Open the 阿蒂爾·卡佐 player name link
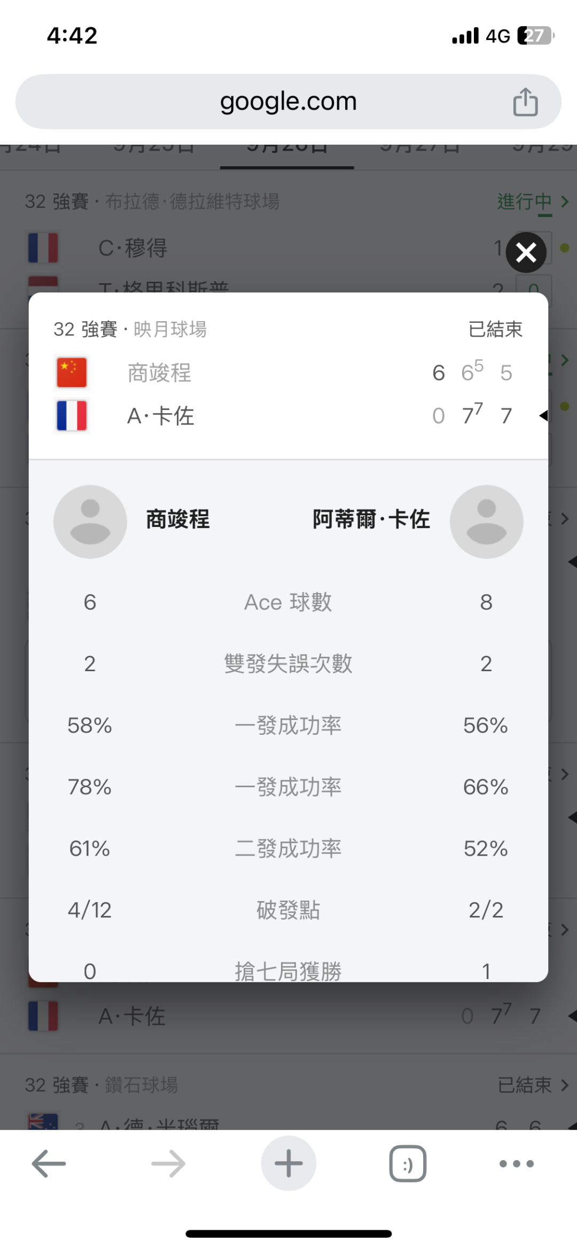The image size is (577, 1250). pos(371,519)
